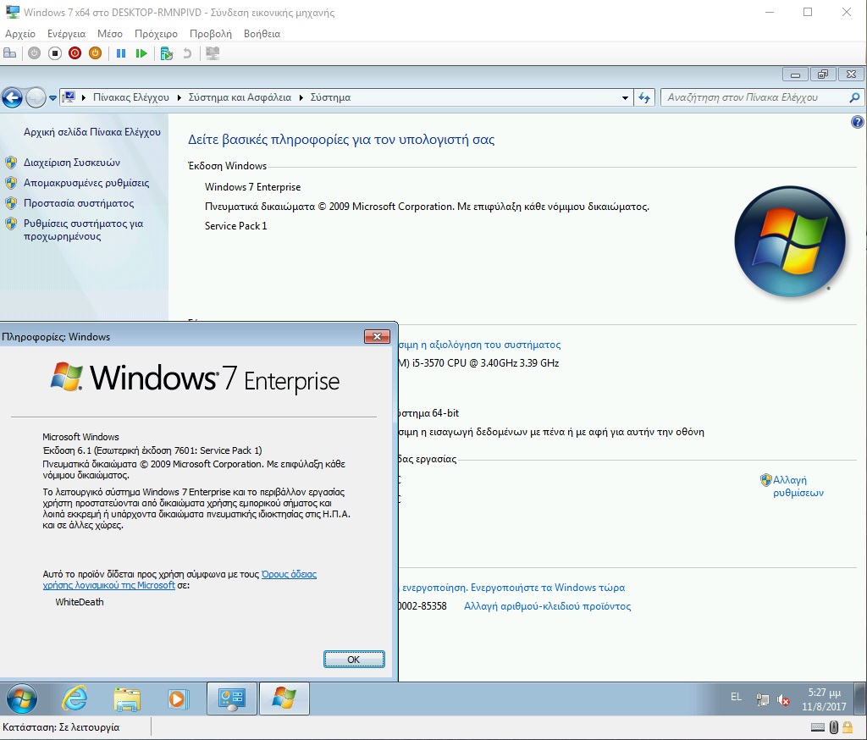Pause the virtual machine
The width and height of the screenshot is (867, 740).
pyautogui.click(x=121, y=53)
